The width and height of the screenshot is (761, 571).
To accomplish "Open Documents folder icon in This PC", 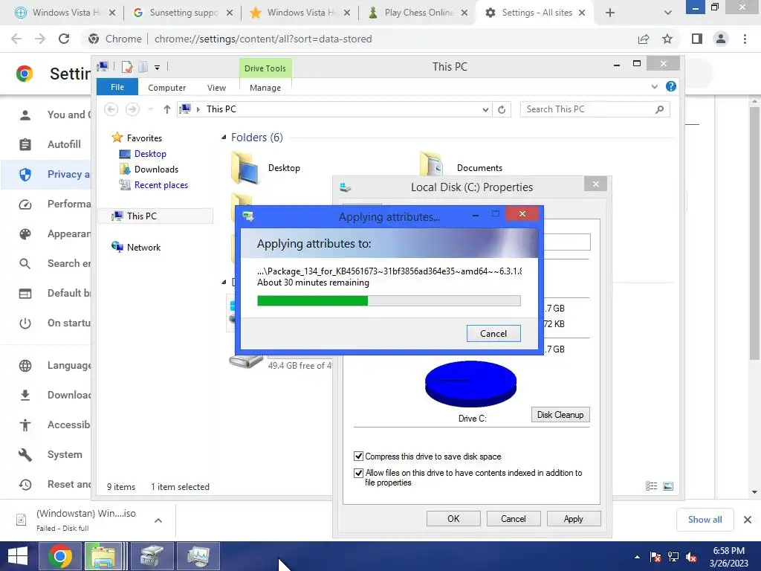I will 431,164.
